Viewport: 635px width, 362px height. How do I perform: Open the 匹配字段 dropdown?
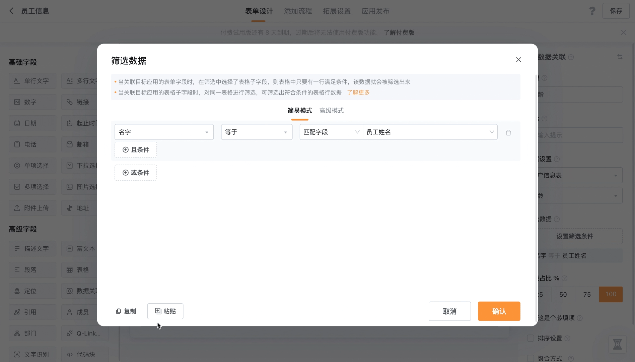pos(331,132)
